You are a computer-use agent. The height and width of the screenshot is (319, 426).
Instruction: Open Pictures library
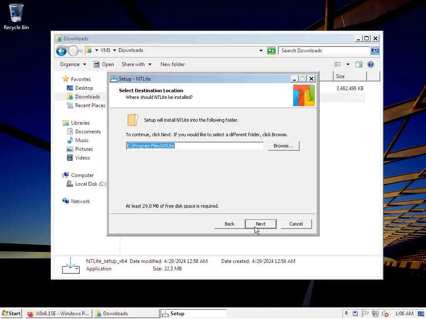point(80,149)
